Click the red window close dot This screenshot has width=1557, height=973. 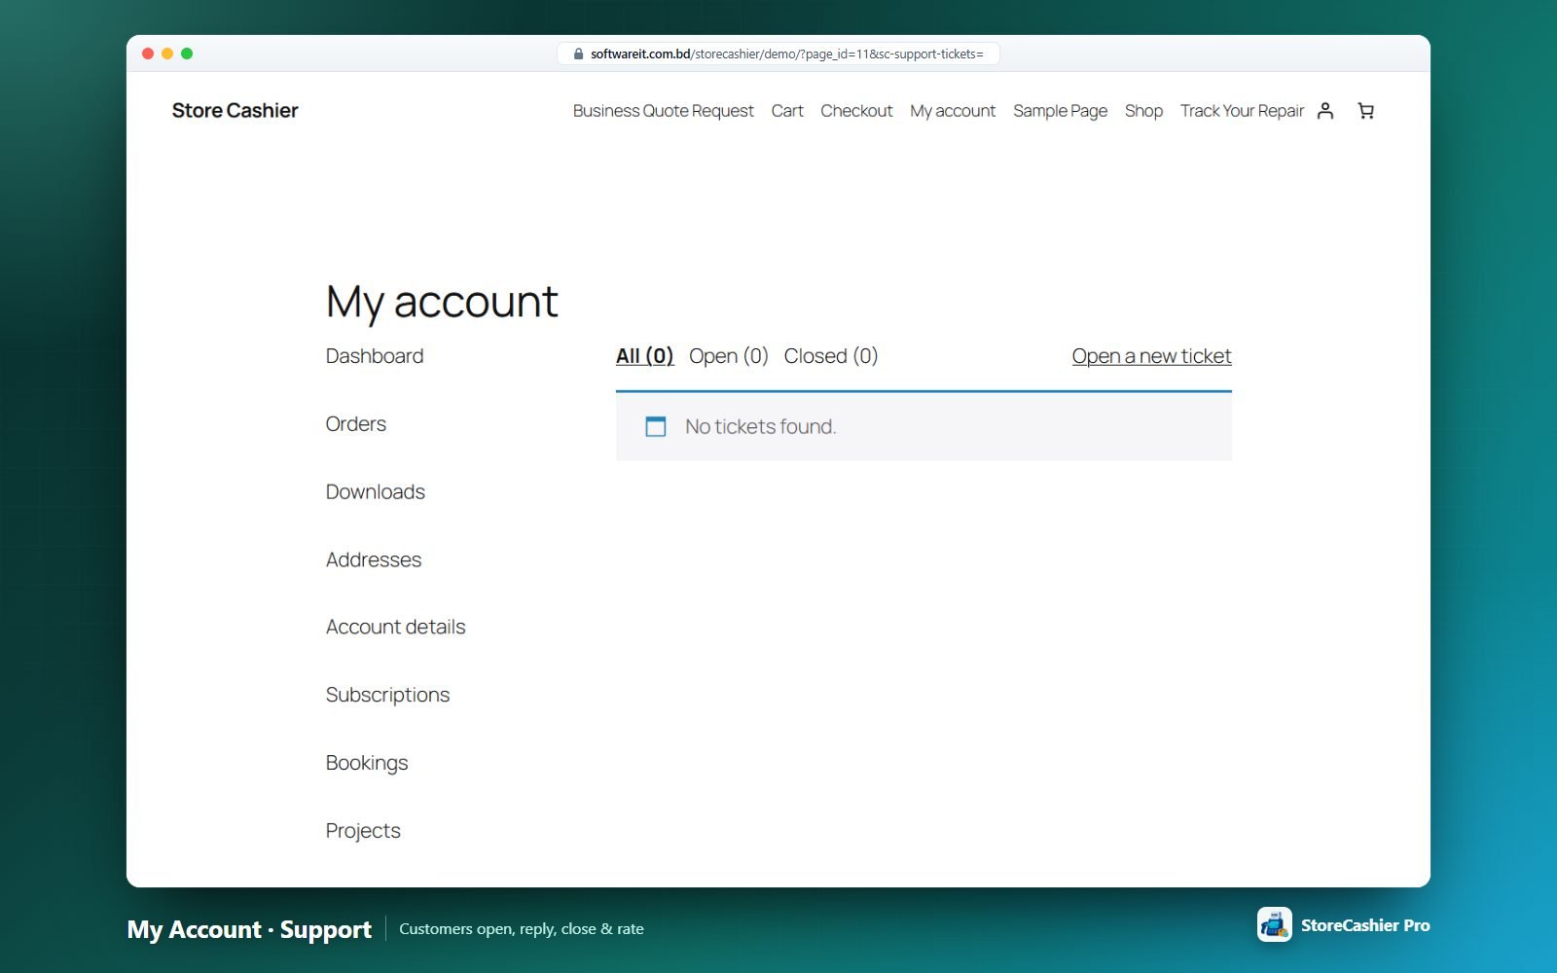coord(148,54)
